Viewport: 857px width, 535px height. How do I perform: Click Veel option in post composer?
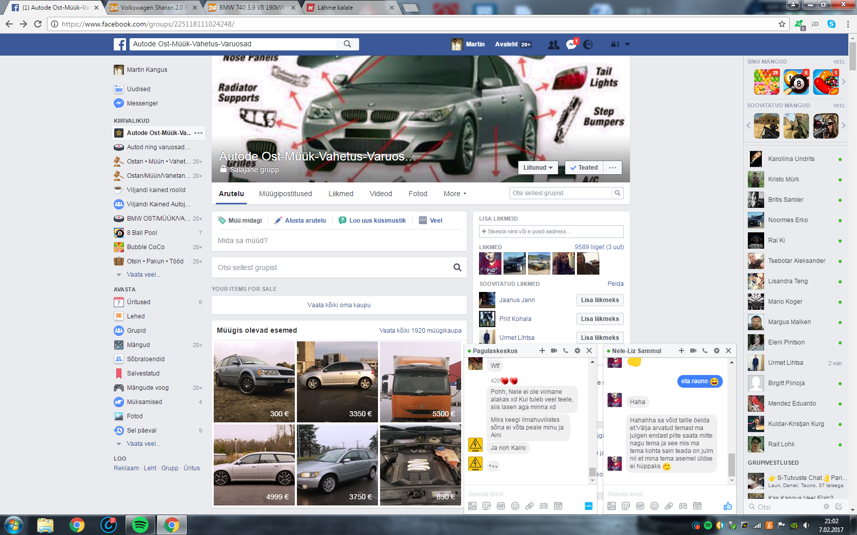coord(431,221)
